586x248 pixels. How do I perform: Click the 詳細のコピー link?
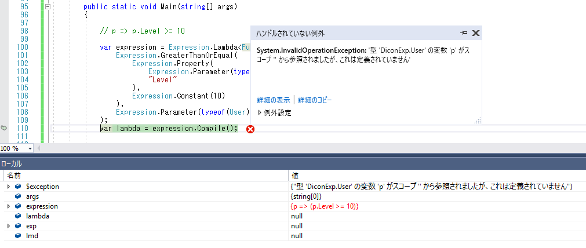pos(315,100)
